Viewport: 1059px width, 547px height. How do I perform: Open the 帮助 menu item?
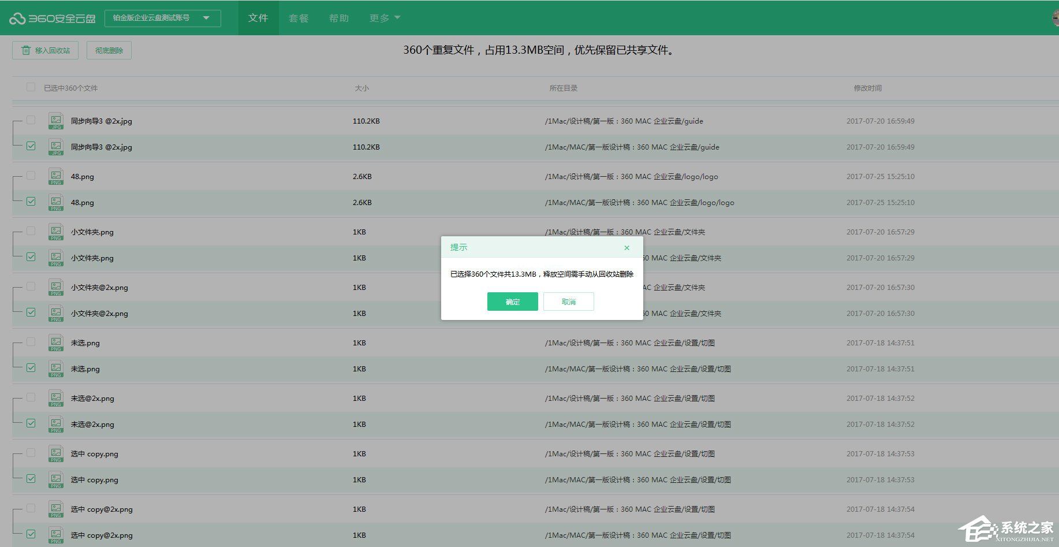tap(339, 18)
